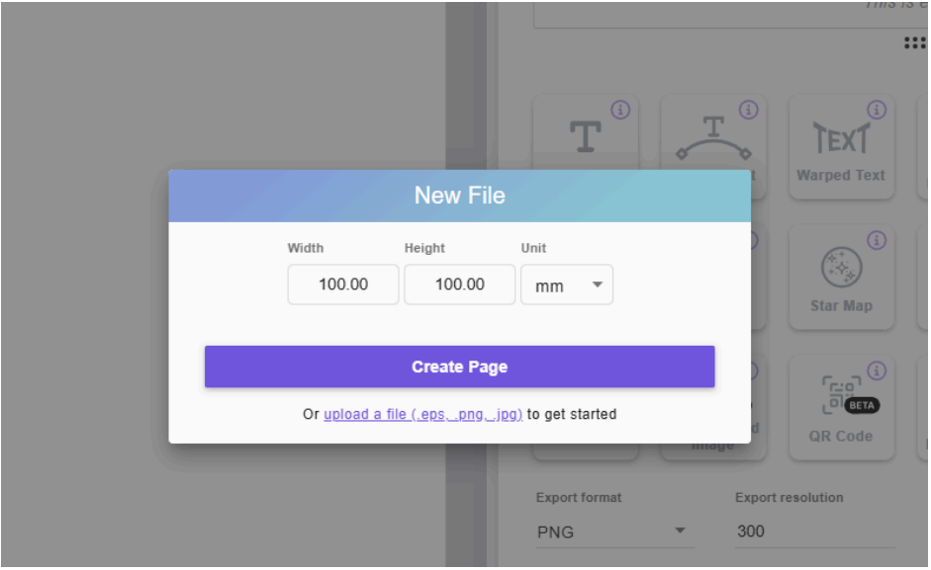Select the Warped Text tool

pyautogui.click(x=840, y=146)
